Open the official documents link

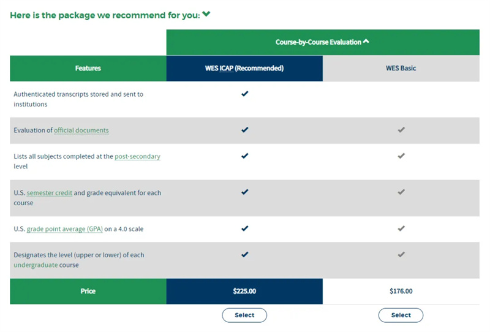coord(81,130)
